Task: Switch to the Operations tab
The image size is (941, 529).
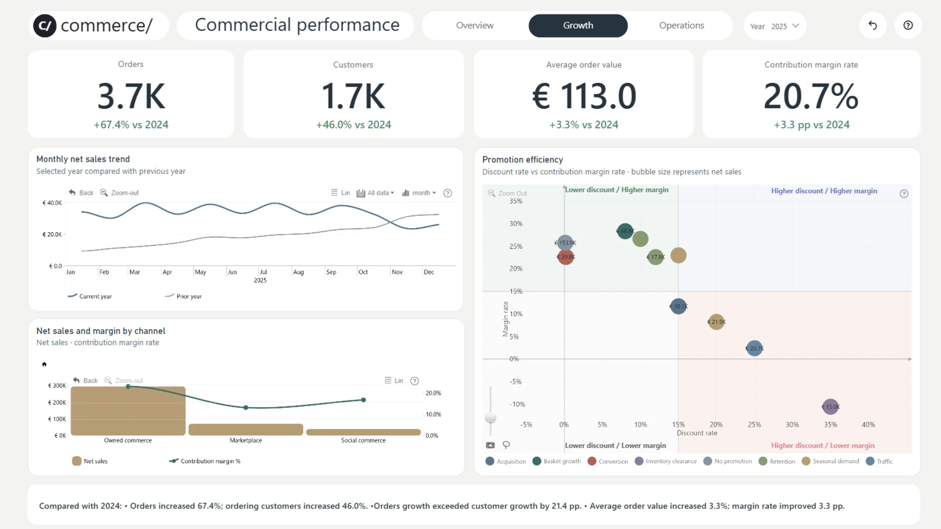Action: 681,25
